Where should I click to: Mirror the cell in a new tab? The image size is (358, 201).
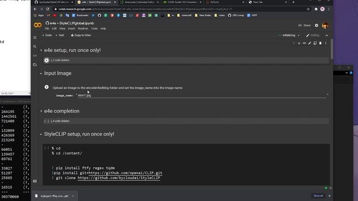[315, 43]
